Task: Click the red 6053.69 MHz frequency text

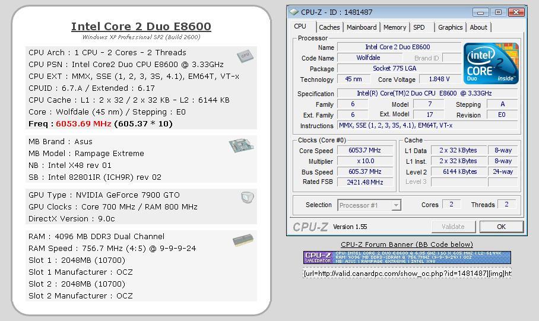Action: 84,124
